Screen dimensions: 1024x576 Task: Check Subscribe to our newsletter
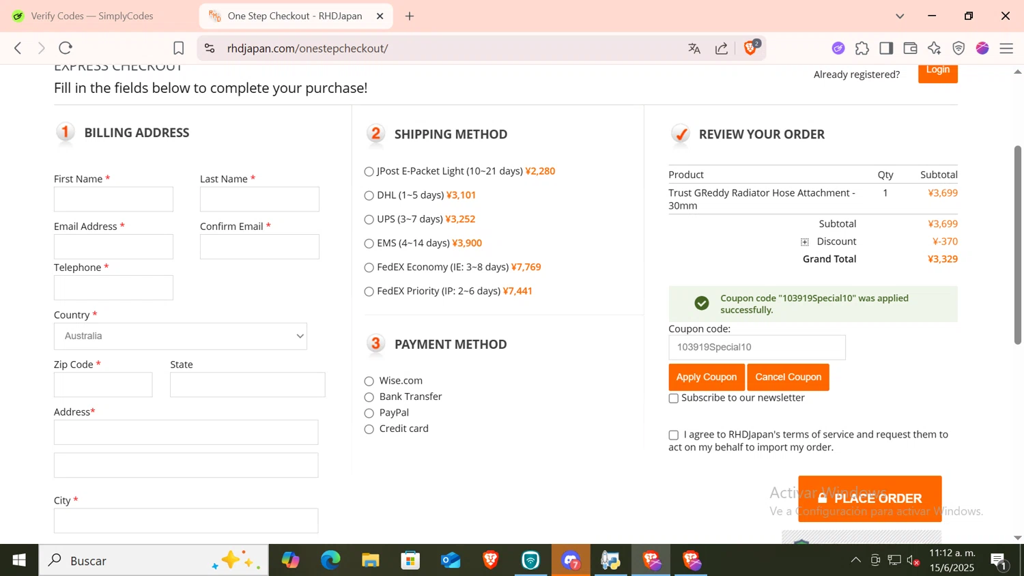click(673, 399)
